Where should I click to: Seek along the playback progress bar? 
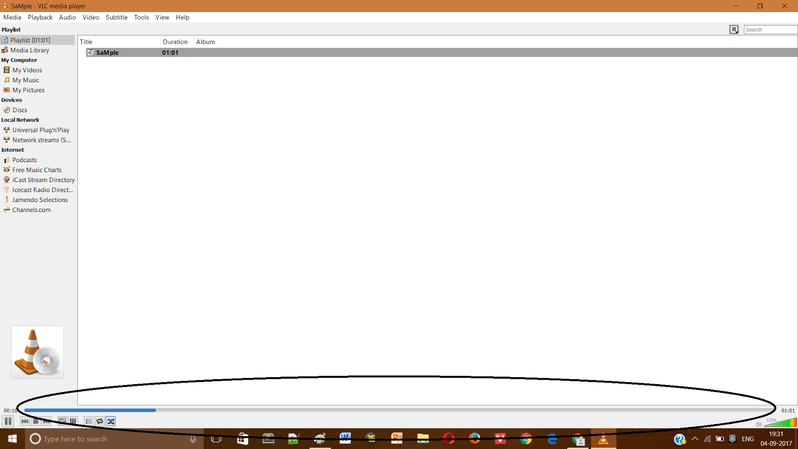(399, 410)
